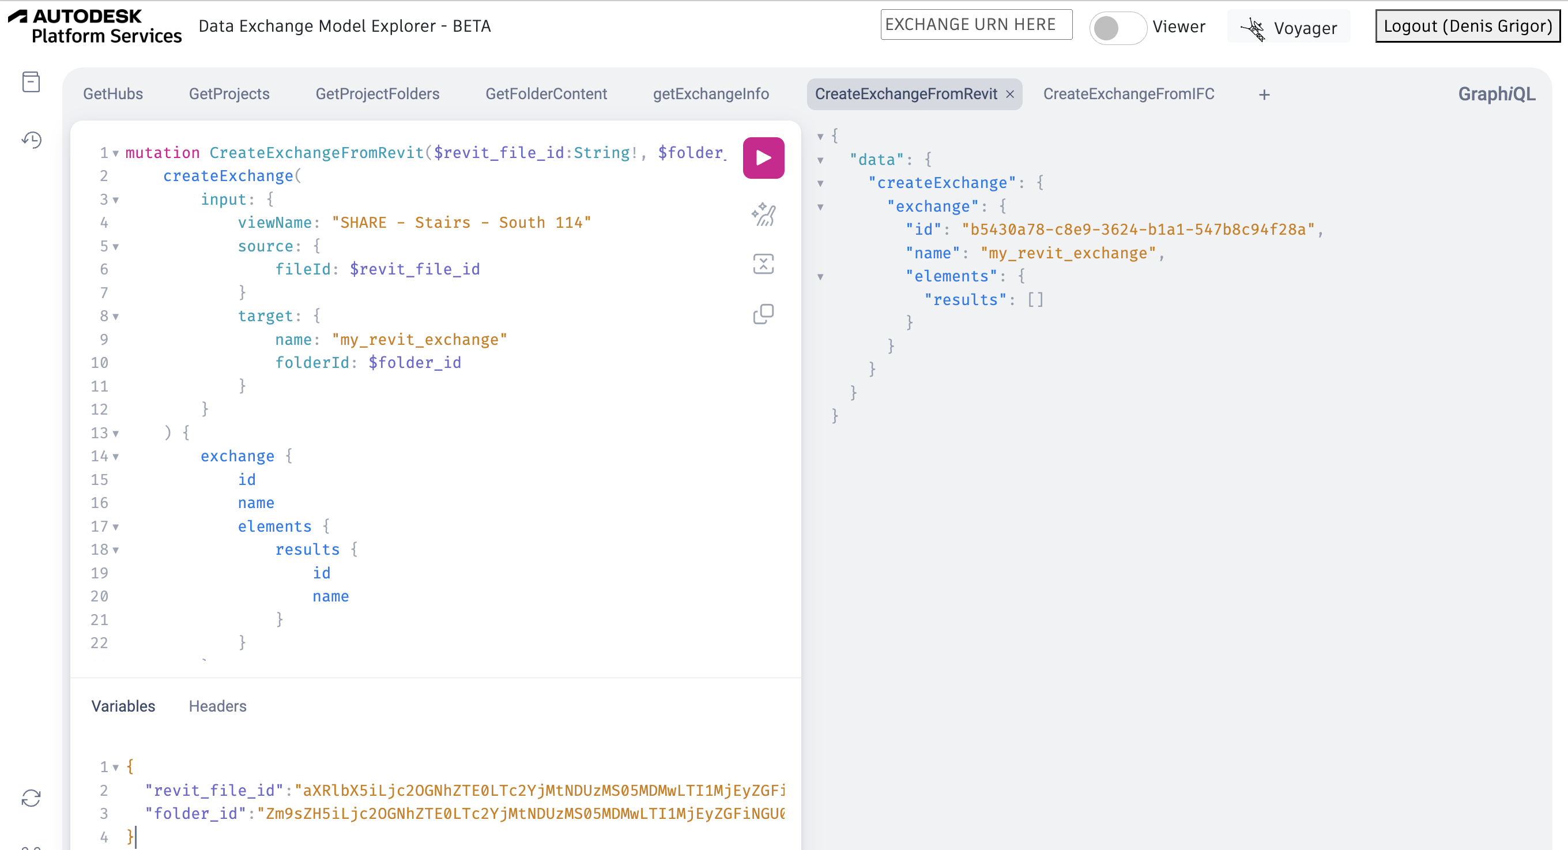Open the Variables editor tab
The height and width of the screenshot is (850, 1568).
pos(123,706)
